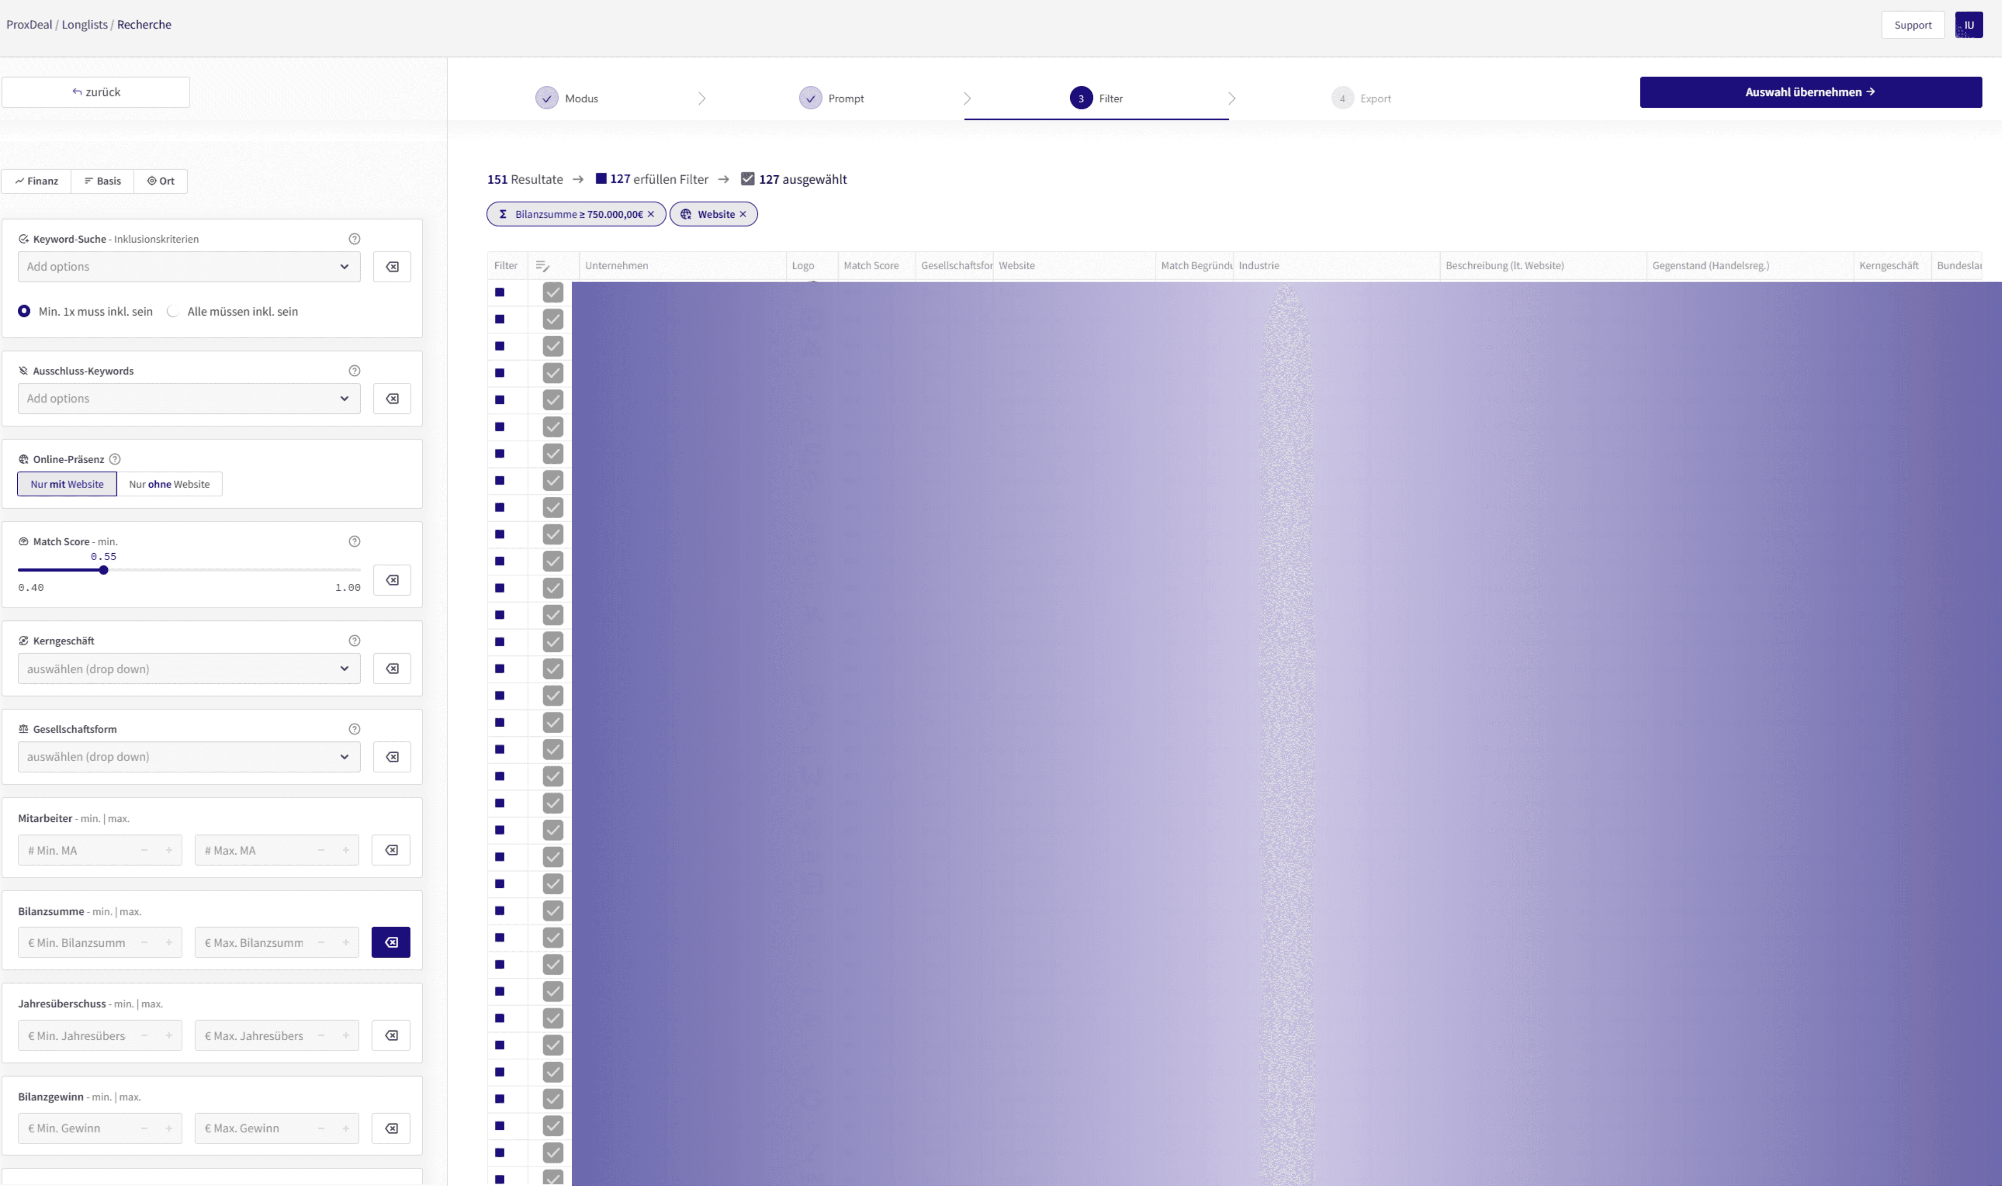The height and width of the screenshot is (1187, 2003).
Task: Select the 'Alle müssen inkl. sein' radio option
Action: [173, 311]
